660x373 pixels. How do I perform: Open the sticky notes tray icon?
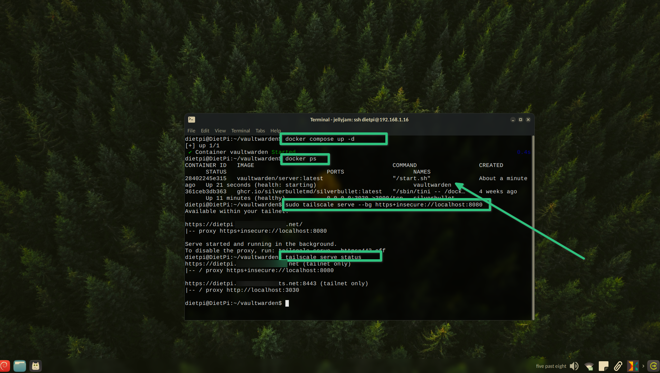pyautogui.click(x=604, y=366)
